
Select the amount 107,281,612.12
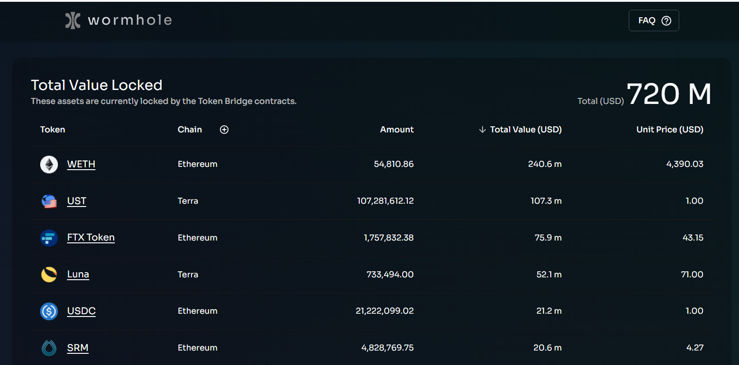click(385, 201)
